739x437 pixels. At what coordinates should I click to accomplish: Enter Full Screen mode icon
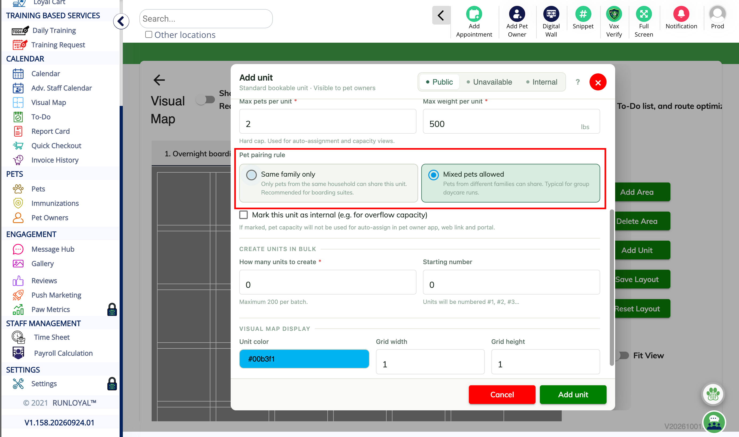point(643,14)
